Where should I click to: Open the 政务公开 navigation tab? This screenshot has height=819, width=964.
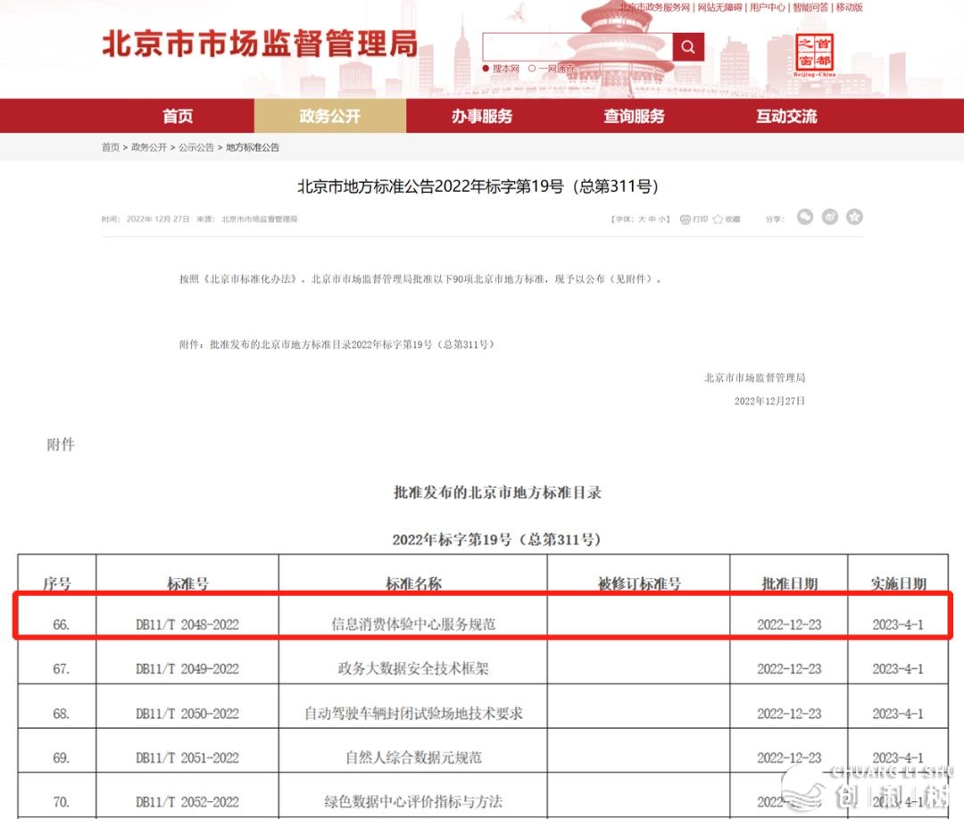tap(329, 116)
